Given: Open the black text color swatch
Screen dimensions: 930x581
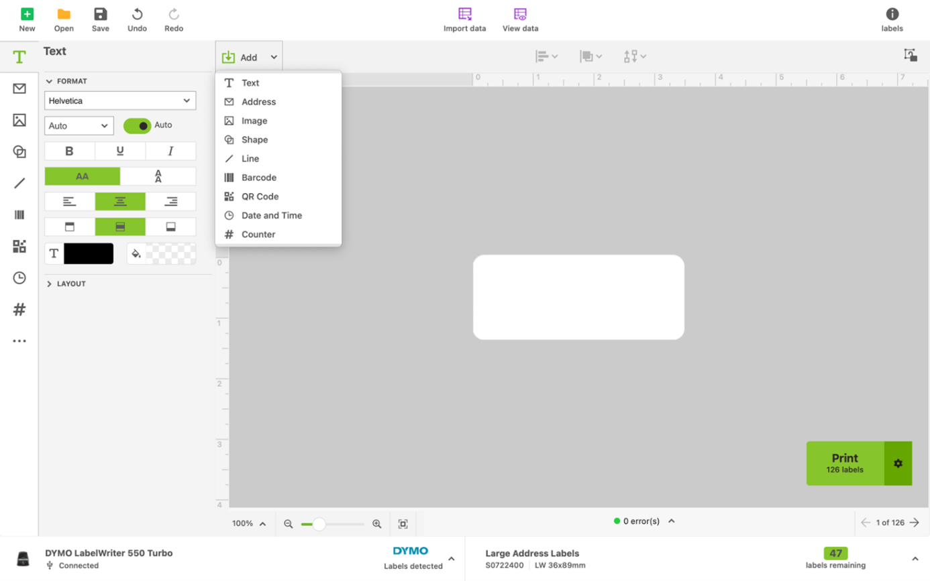Looking at the screenshot, I should (x=89, y=253).
